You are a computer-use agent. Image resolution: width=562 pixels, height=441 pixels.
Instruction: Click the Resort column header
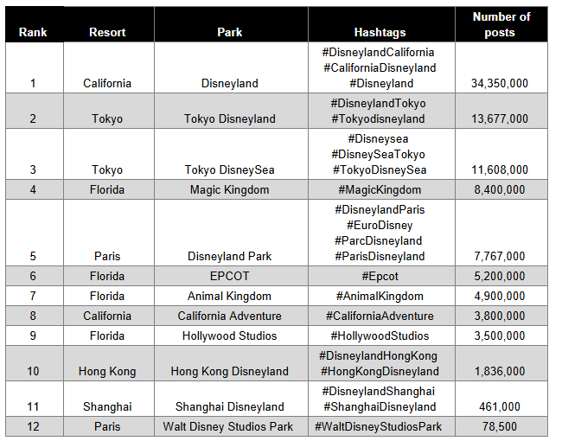(x=109, y=24)
